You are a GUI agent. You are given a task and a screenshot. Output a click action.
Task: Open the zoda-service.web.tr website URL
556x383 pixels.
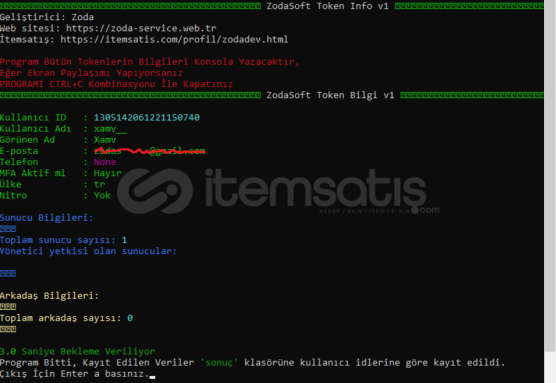[x=141, y=29]
